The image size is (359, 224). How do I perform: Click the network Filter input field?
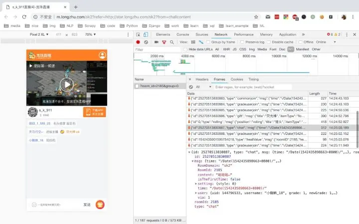coord(158,49)
